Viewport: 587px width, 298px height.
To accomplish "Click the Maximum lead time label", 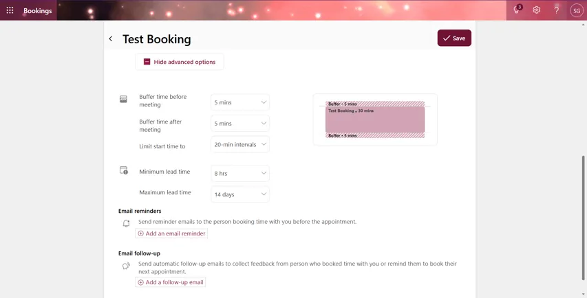I will pos(165,192).
